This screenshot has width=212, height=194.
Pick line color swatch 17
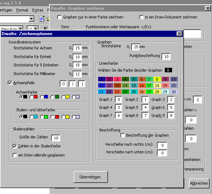(149, 86)
